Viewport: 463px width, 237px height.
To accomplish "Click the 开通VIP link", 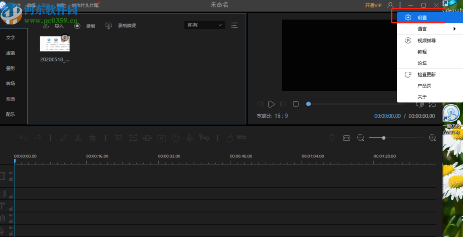I will click(x=373, y=5).
